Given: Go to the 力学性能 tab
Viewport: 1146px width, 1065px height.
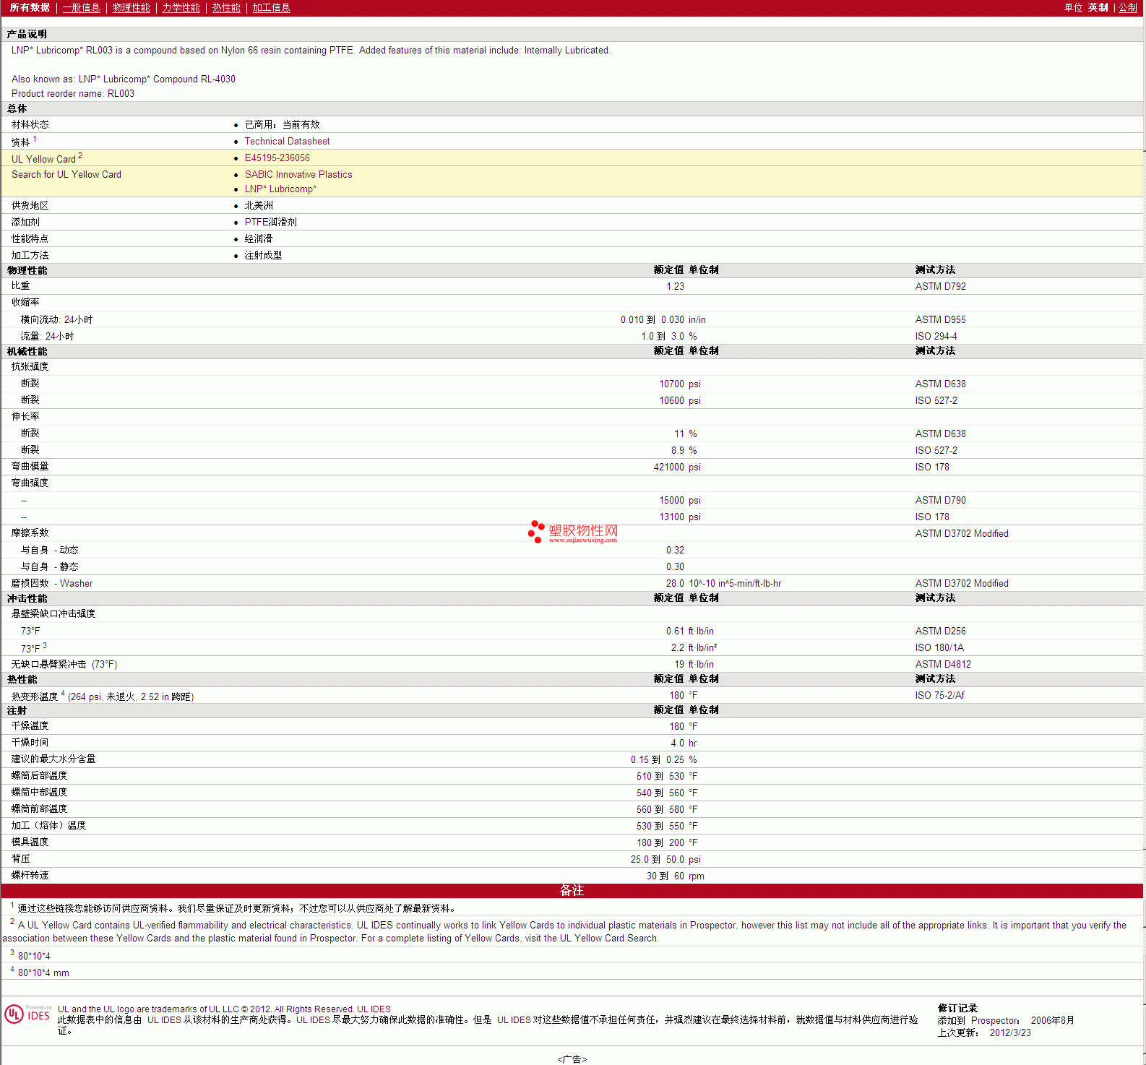Looking at the screenshot, I should [181, 7].
